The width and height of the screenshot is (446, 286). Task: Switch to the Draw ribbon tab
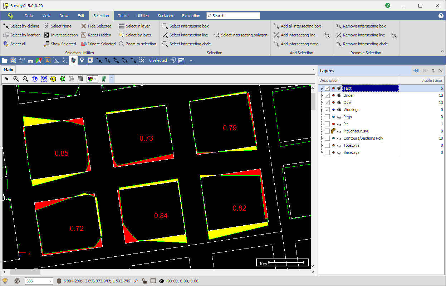coord(64,16)
